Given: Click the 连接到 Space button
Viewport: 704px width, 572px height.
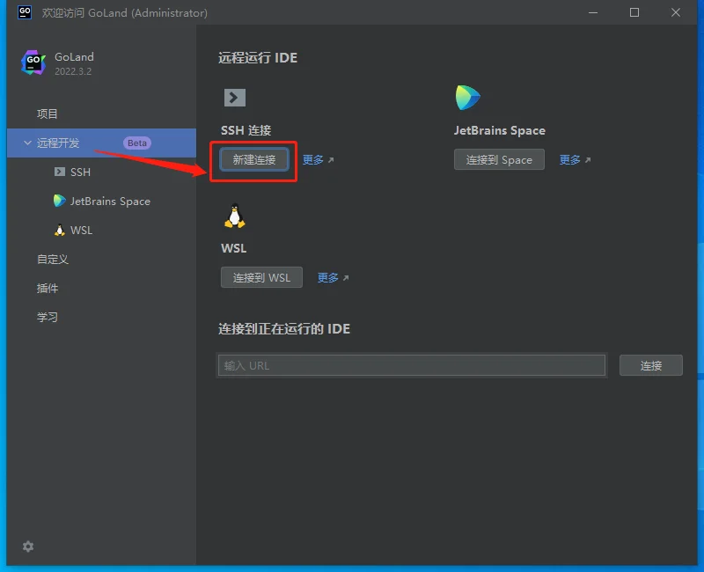Looking at the screenshot, I should [499, 159].
